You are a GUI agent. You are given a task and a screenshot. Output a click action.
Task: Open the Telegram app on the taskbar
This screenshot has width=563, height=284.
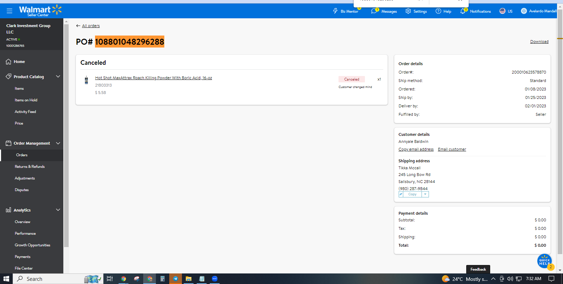(x=175, y=279)
